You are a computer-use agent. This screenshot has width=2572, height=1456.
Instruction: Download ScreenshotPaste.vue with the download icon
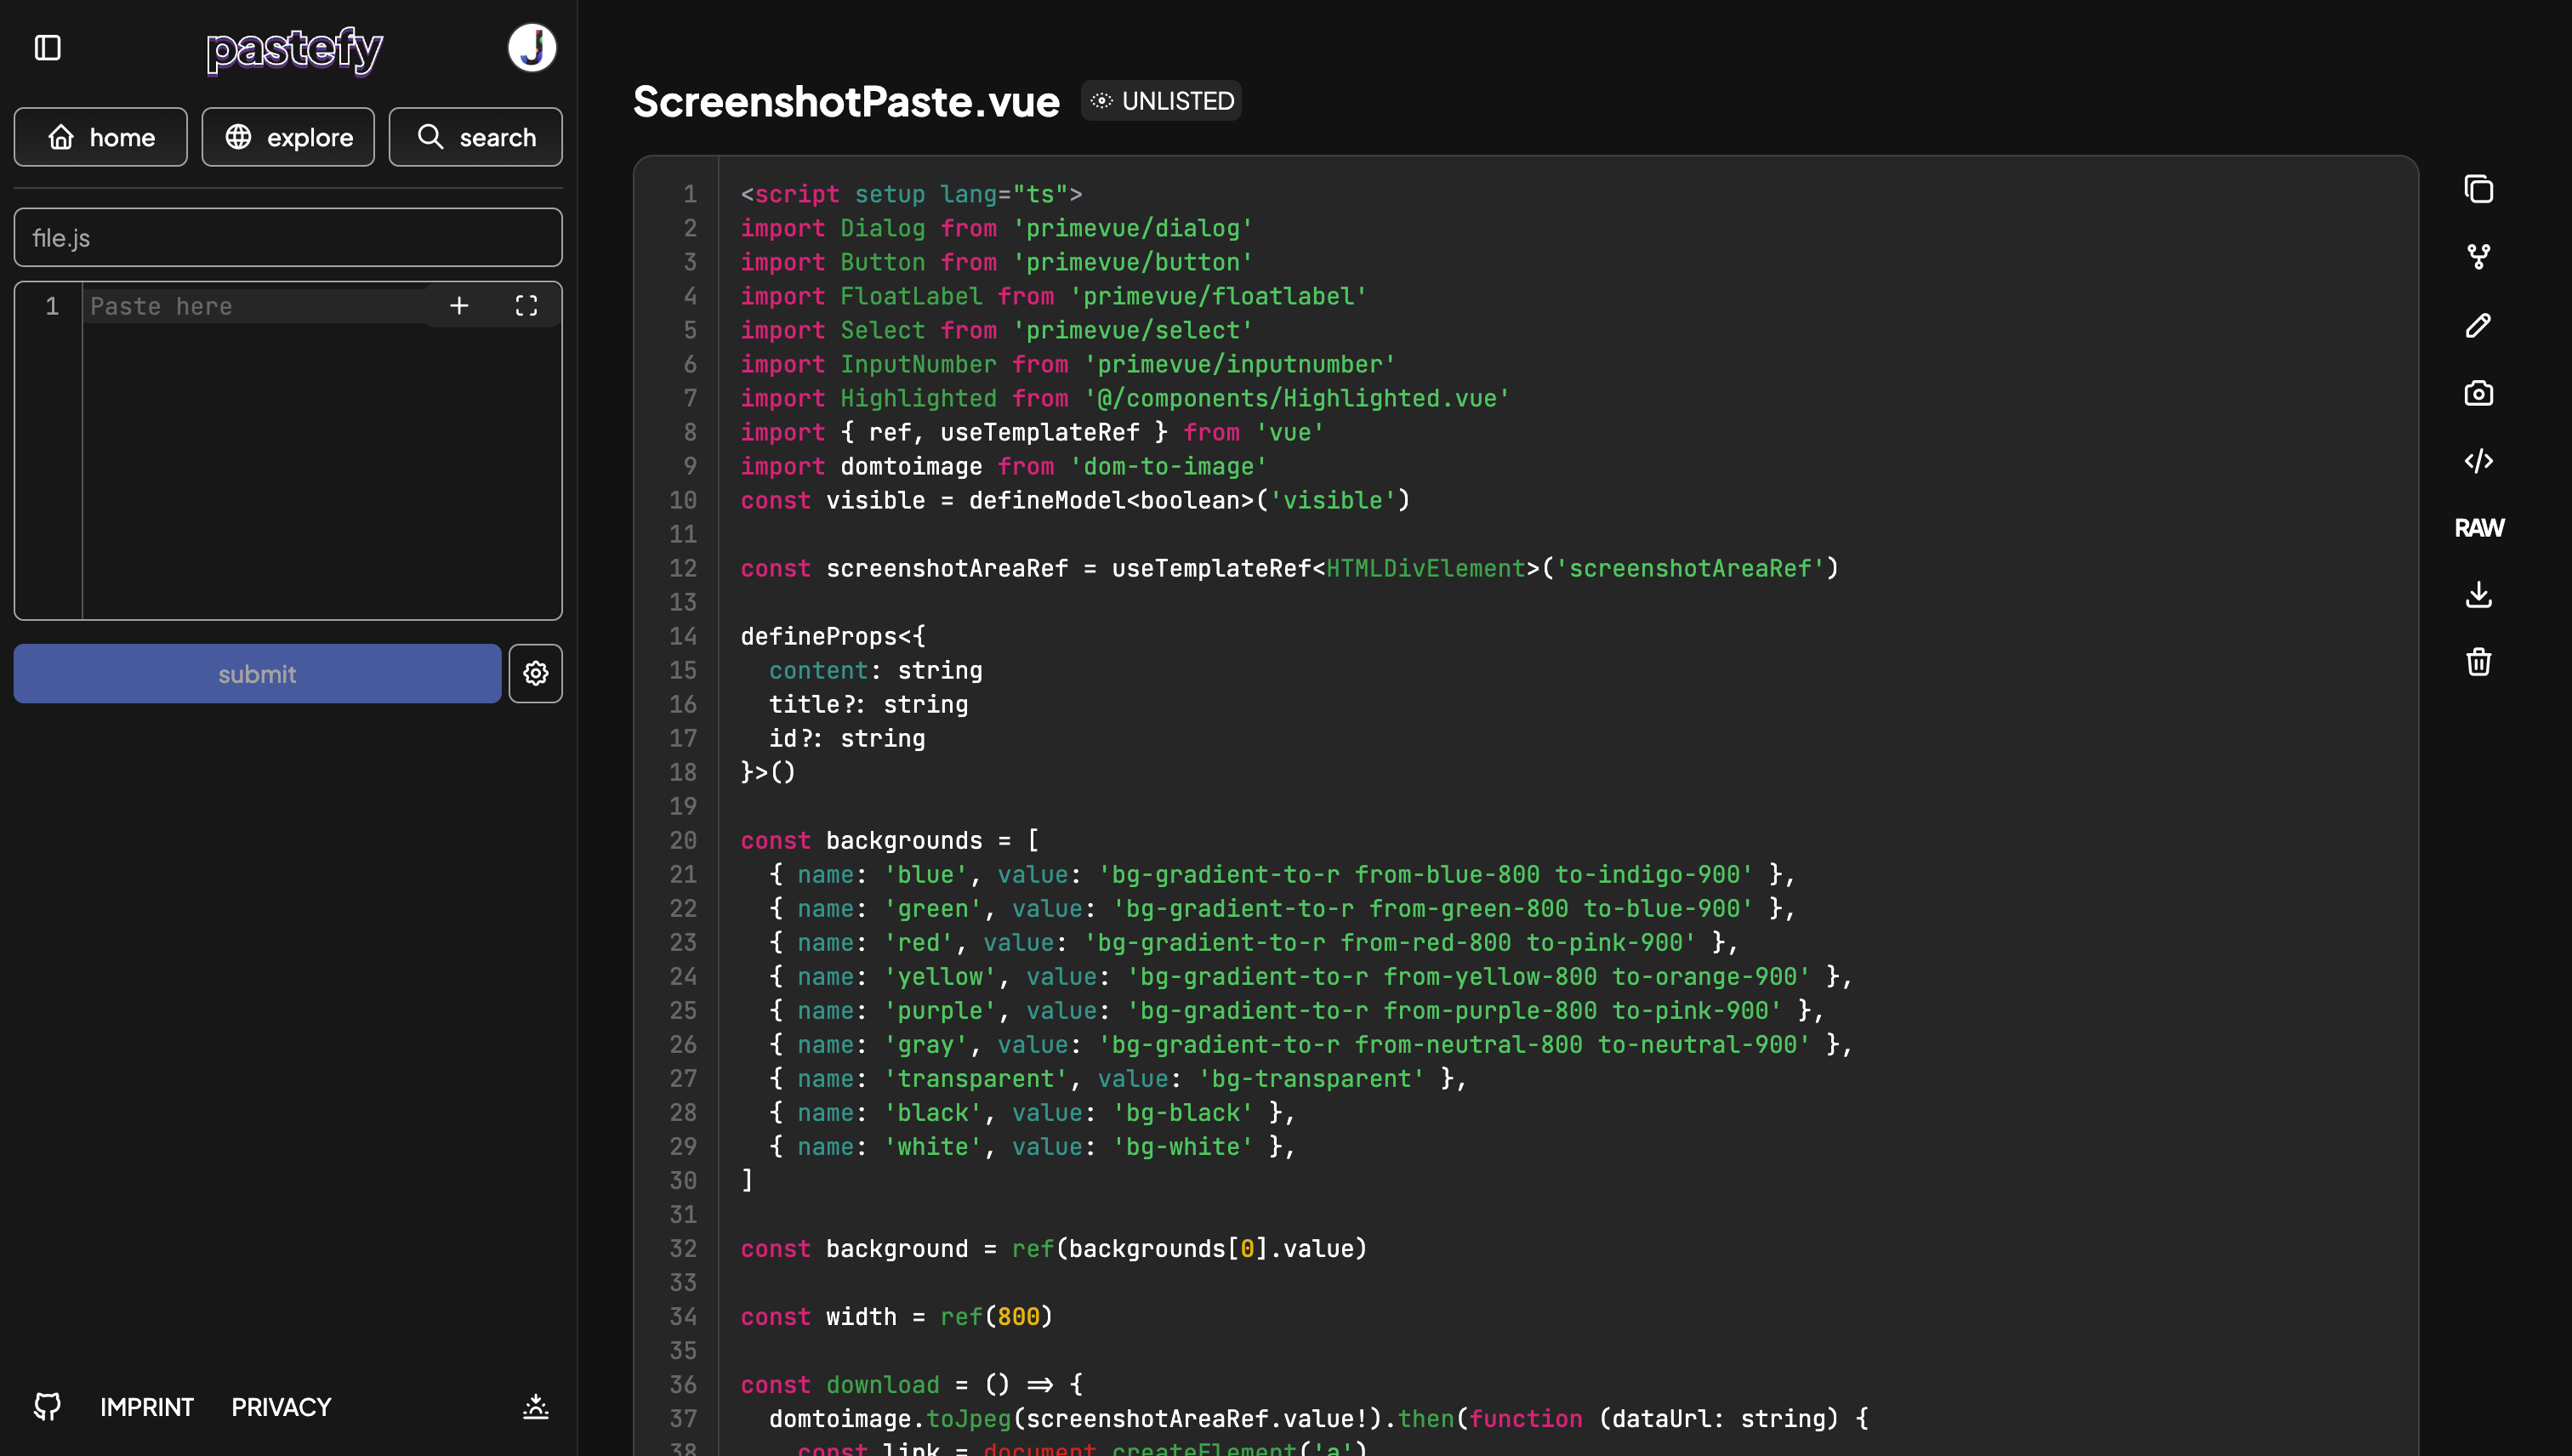point(2478,595)
